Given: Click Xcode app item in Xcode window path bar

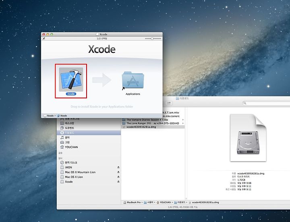Looking at the screenshot, I should [x=62, y=116].
